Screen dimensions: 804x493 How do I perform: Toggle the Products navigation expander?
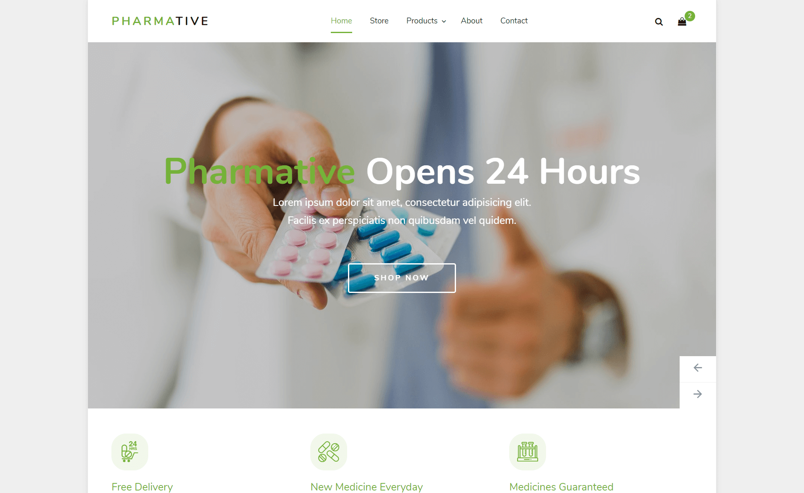coord(446,21)
